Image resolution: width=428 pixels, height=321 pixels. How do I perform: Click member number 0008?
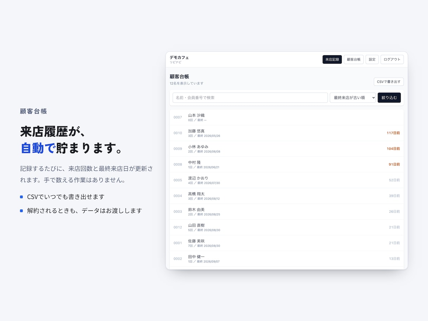pos(178,165)
